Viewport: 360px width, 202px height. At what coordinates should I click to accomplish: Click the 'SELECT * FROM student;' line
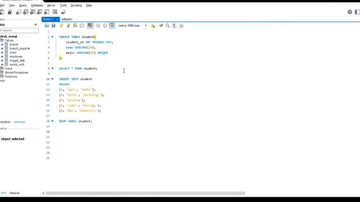78,68
